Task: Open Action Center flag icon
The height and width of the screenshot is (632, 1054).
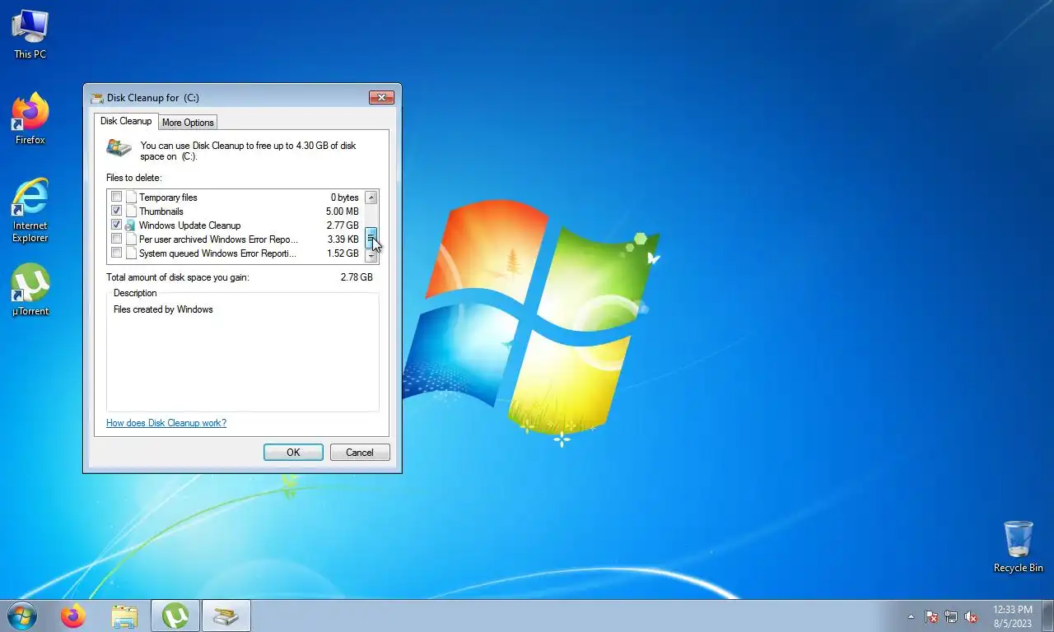Action: click(x=931, y=616)
